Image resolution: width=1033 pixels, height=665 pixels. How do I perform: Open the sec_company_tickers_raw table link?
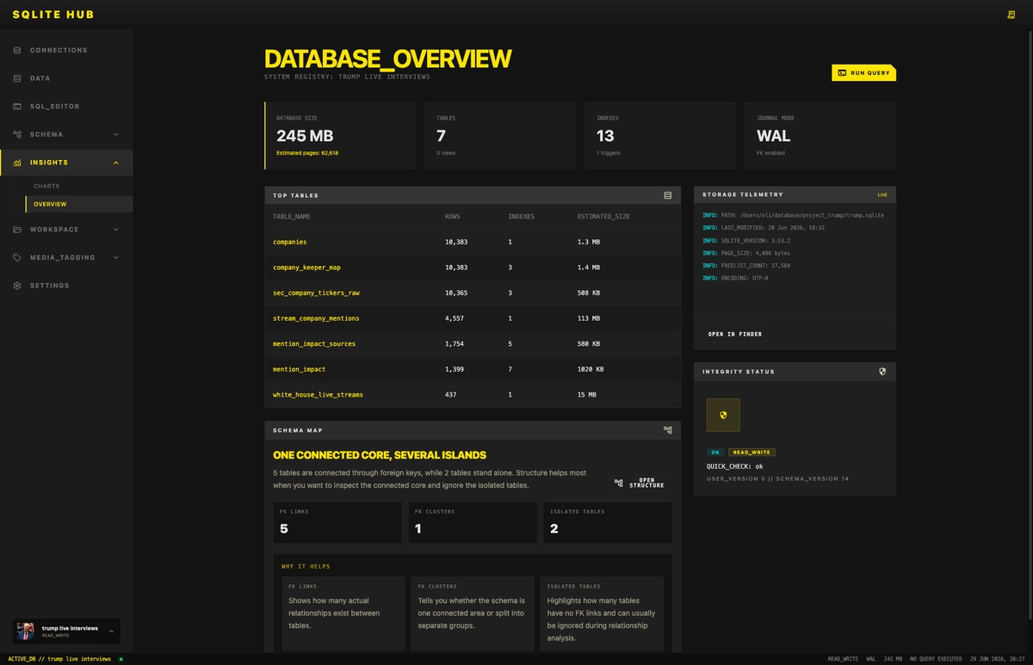pyautogui.click(x=316, y=292)
